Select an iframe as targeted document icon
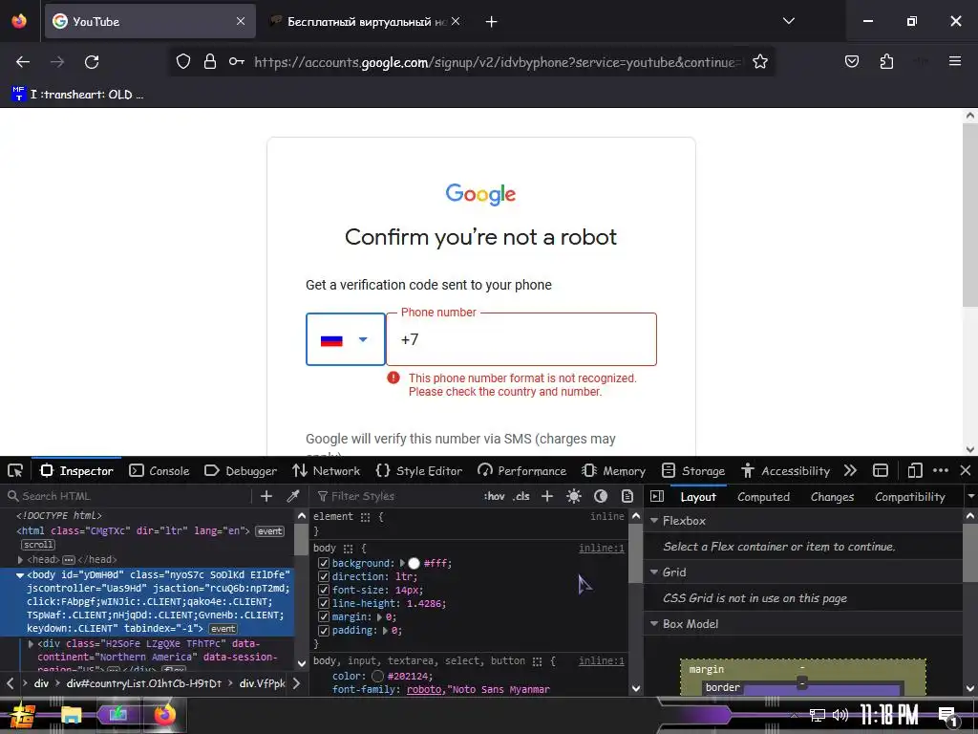This screenshot has width=978, height=734. 880,470
